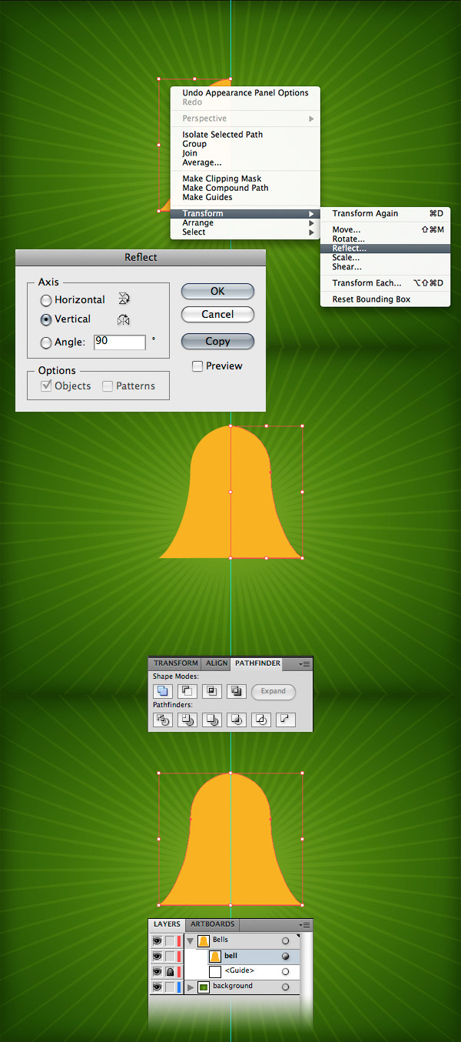Click the Trim pathfinder icon

click(187, 720)
